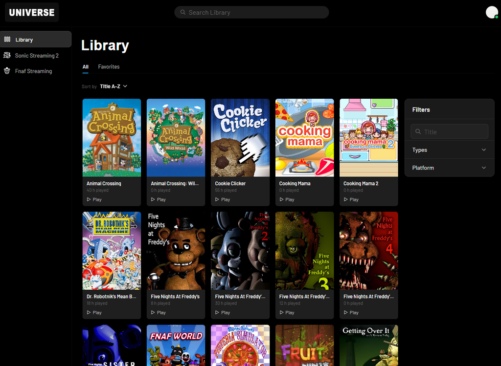Focus the Title filter input
This screenshot has height=366, width=501.
tap(449, 131)
